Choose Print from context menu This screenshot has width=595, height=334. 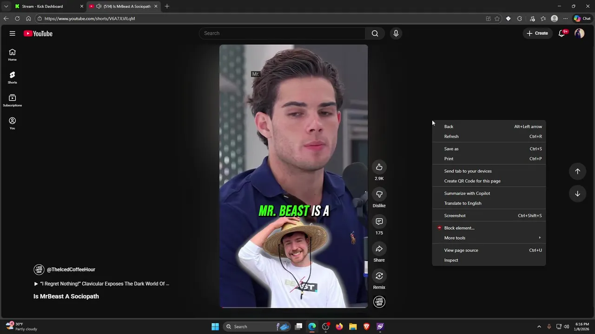click(489, 159)
